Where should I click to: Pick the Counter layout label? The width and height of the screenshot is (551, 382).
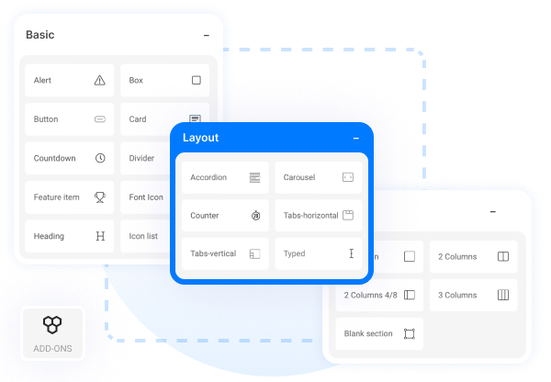204,216
